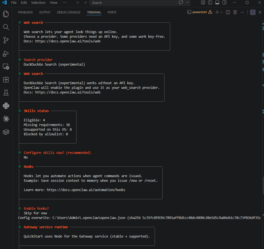Switch to the PORTS tab
The image size is (264, 249).
tap(112, 12)
